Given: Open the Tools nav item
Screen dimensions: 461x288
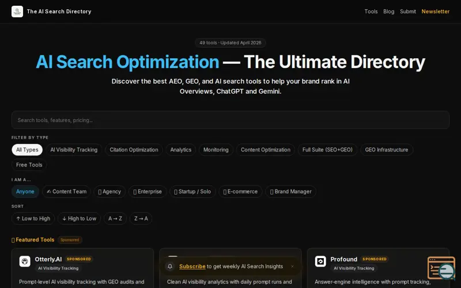Looking at the screenshot, I should point(371,12).
